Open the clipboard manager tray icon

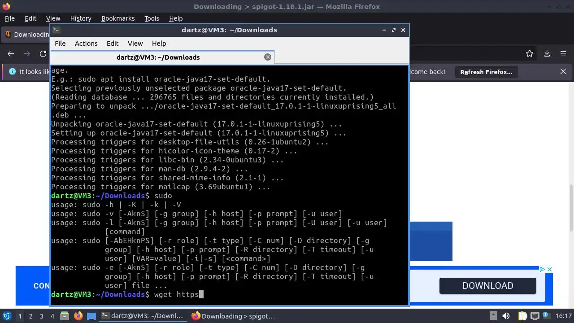(x=522, y=316)
